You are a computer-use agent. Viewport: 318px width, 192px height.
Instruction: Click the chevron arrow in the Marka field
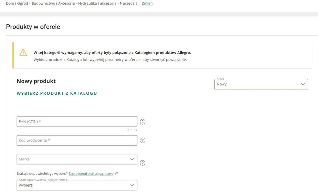[132, 159]
